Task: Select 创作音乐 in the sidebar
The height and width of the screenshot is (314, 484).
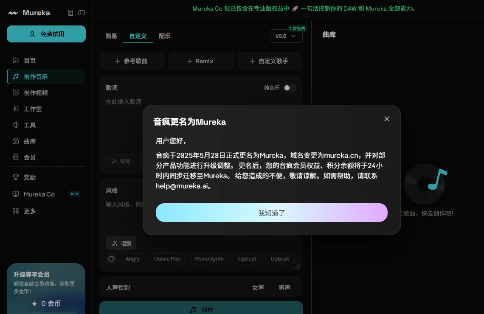Action: click(x=46, y=76)
